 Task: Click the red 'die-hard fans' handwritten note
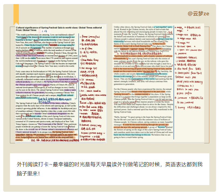(185, 68)
